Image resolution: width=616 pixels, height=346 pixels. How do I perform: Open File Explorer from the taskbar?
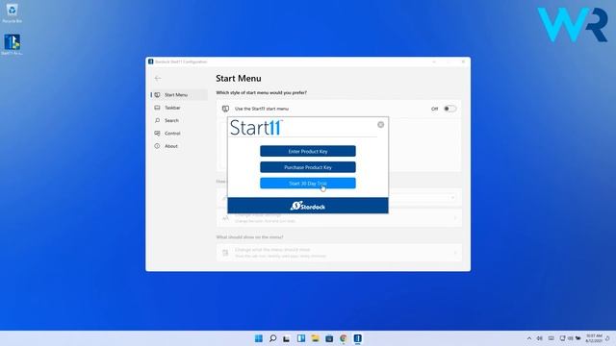coord(315,338)
